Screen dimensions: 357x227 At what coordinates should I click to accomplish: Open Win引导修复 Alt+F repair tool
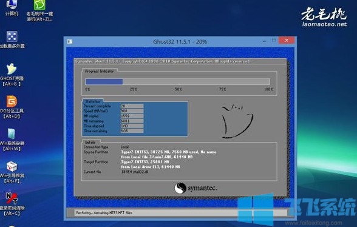coord(12,172)
